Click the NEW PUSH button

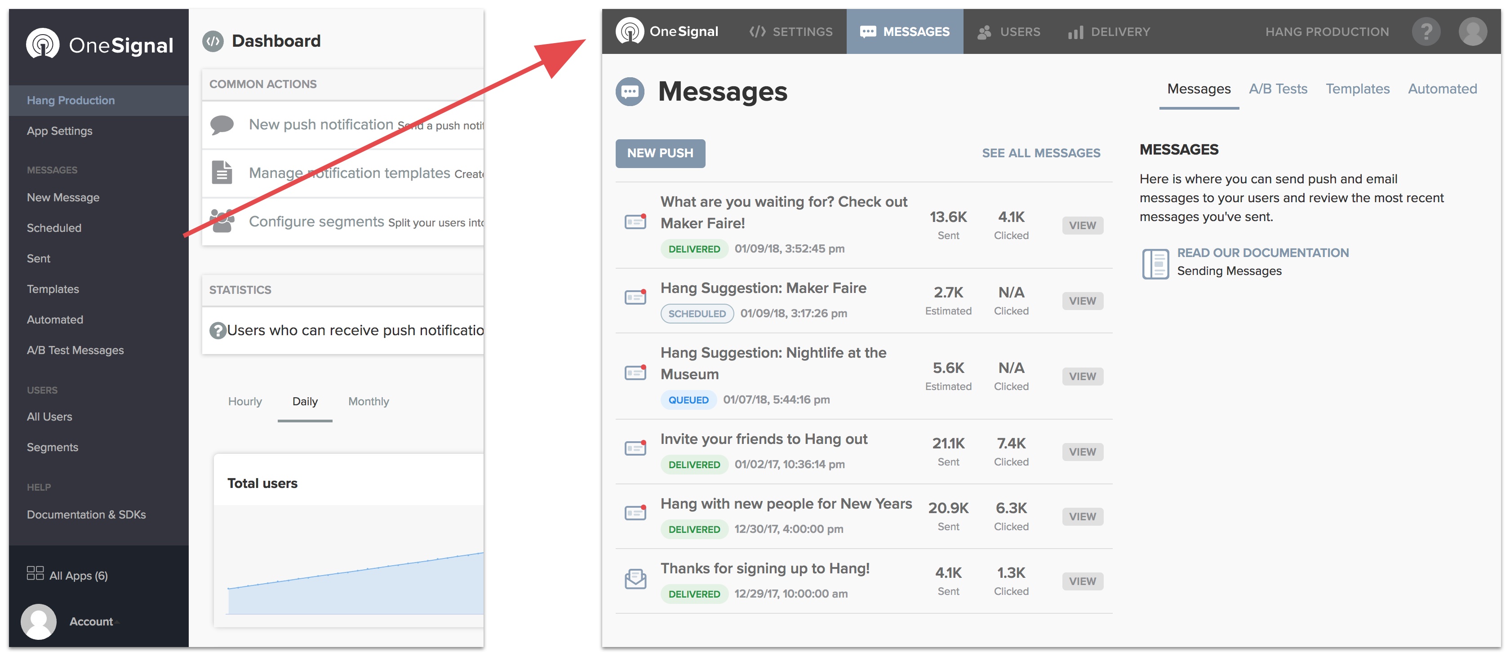pyautogui.click(x=660, y=154)
